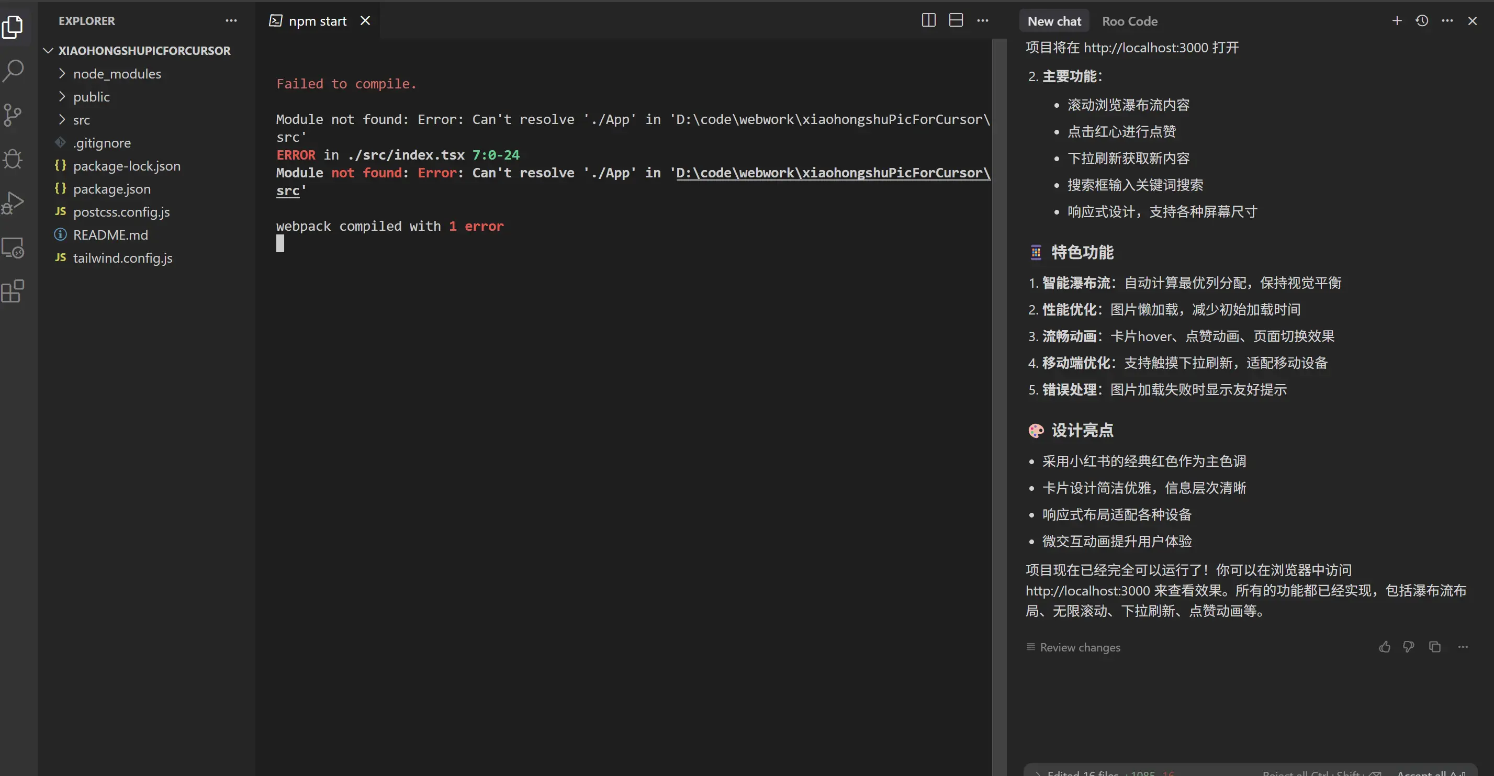Click the terminal scrollbar
This screenshot has height=776, width=1494.
click(999, 406)
